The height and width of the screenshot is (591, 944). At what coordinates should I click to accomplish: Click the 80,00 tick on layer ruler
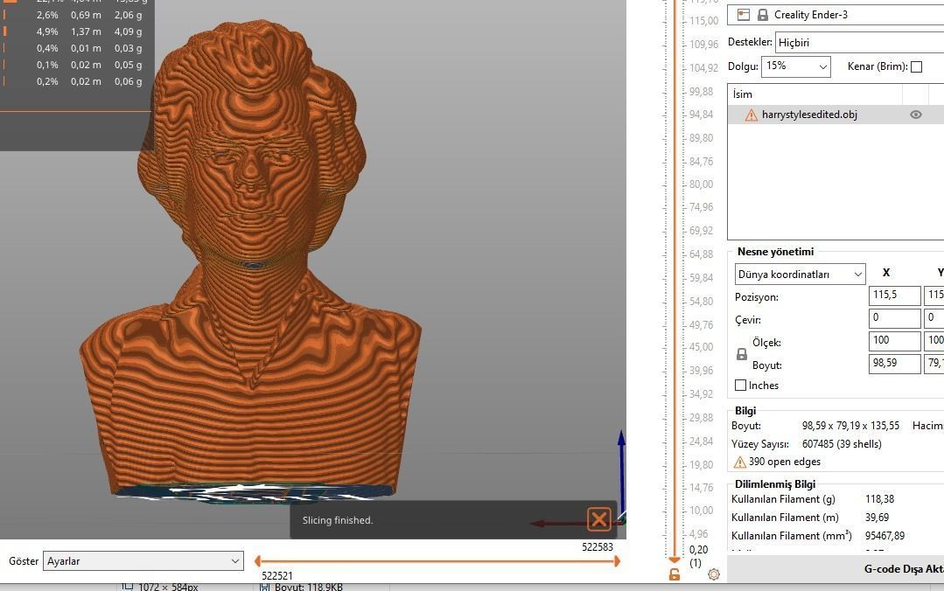coord(701,184)
